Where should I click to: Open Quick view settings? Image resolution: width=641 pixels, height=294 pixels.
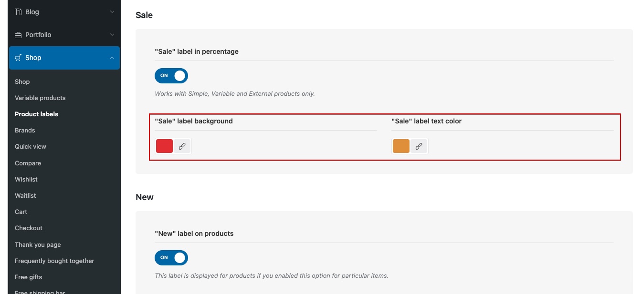tap(31, 146)
